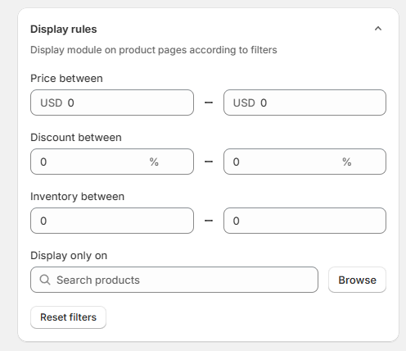This screenshot has height=351, width=406.
Task: Click the search magnifier icon in products field
Action: 45,280
